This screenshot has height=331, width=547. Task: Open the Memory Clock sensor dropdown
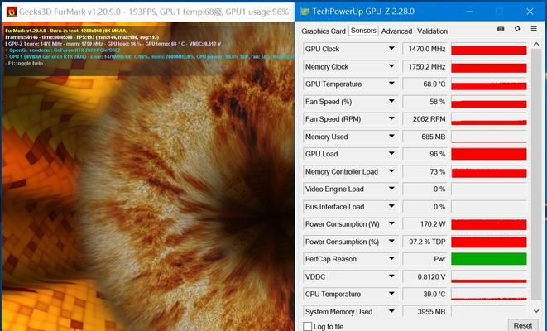click(391, 66)
